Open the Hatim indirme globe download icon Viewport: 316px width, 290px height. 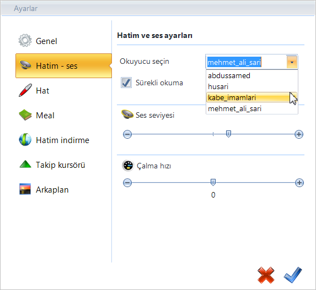(25, 140)
